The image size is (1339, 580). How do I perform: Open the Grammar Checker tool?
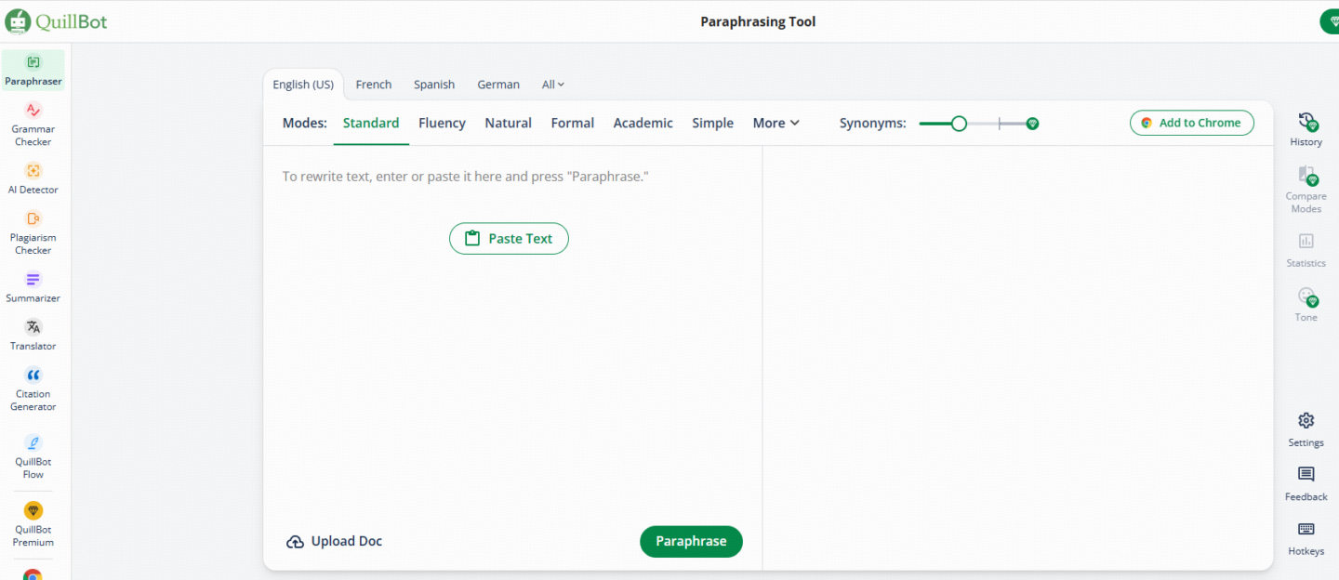[x=33, y=125]
